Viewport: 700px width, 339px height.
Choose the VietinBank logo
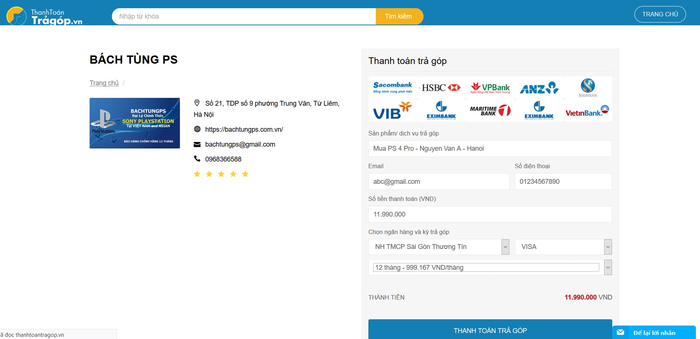pyautogui.click(x=587, y=111)
